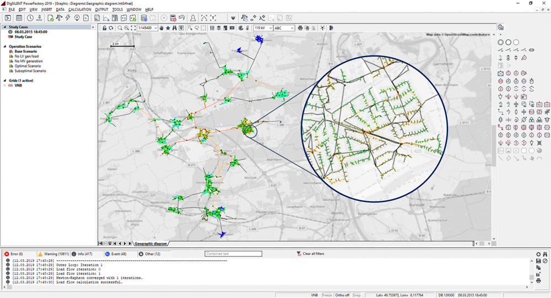Open the TOOLS menu
Viewport: 551px width, 298px height.
pyautogui.click(x=117, y=9)
